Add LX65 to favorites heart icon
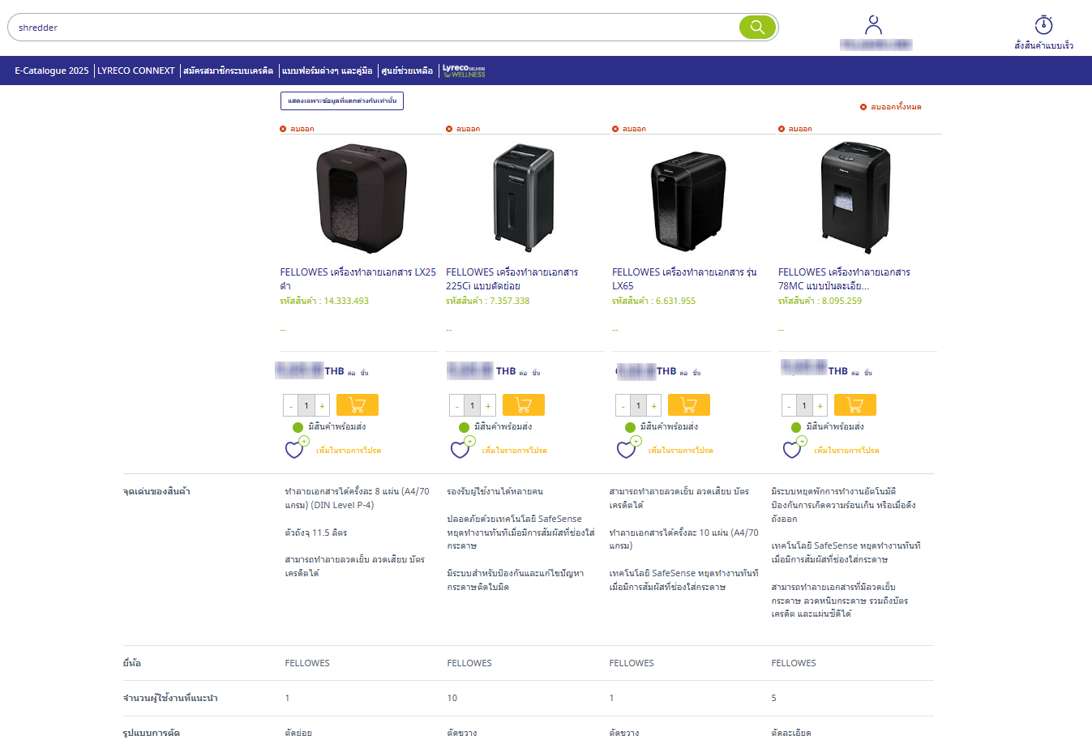Image resolution: width=1092 pixels, height=740 pixels. pyautogui.click(x=628, y=447)
